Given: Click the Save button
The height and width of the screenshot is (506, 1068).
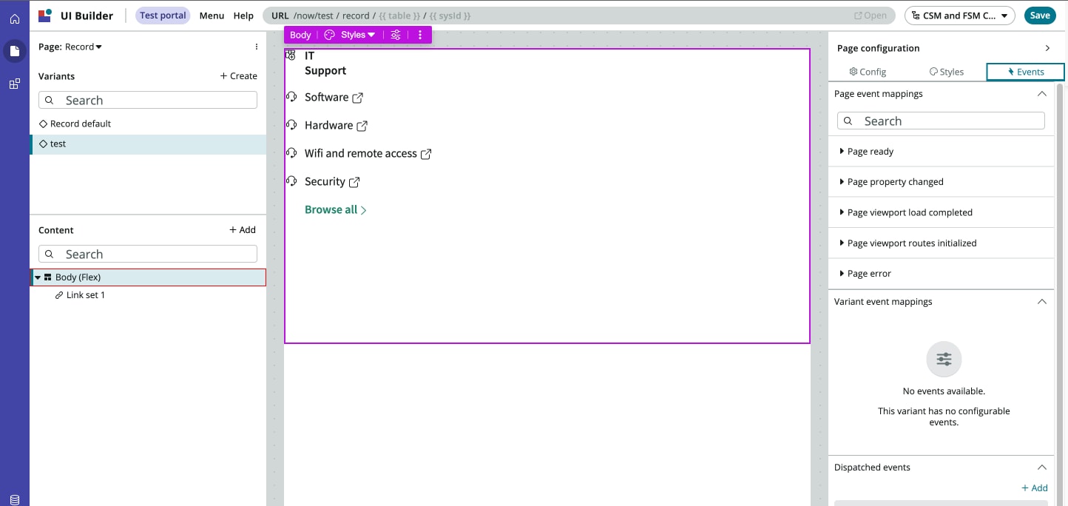Looking at the screenshot, I should 1039,16.
